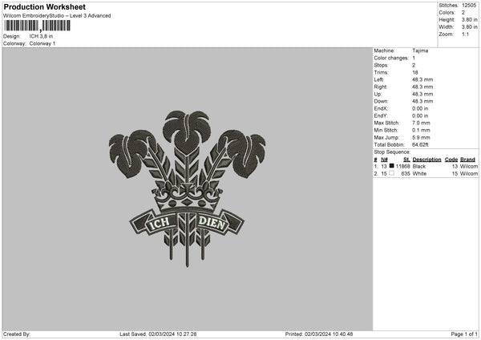Viewport: 481px width, 340px height.
Task: Click the left feather plume
Action: pos(131,152)
